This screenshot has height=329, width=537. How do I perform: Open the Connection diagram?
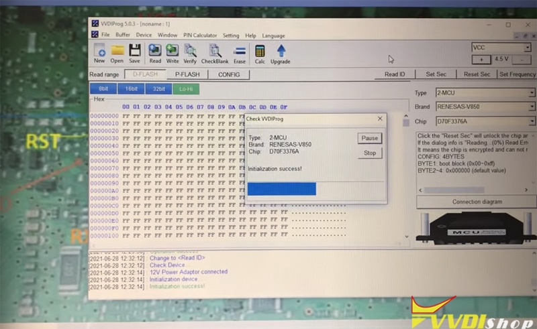point(477,202)
